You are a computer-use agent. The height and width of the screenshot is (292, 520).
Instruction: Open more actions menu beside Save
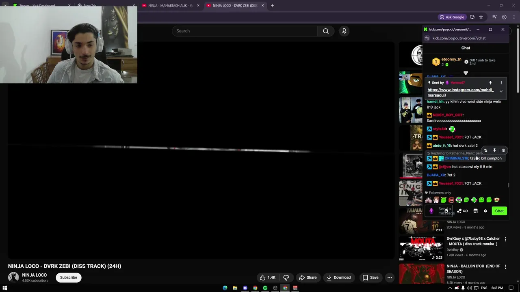tap(390, 277)
